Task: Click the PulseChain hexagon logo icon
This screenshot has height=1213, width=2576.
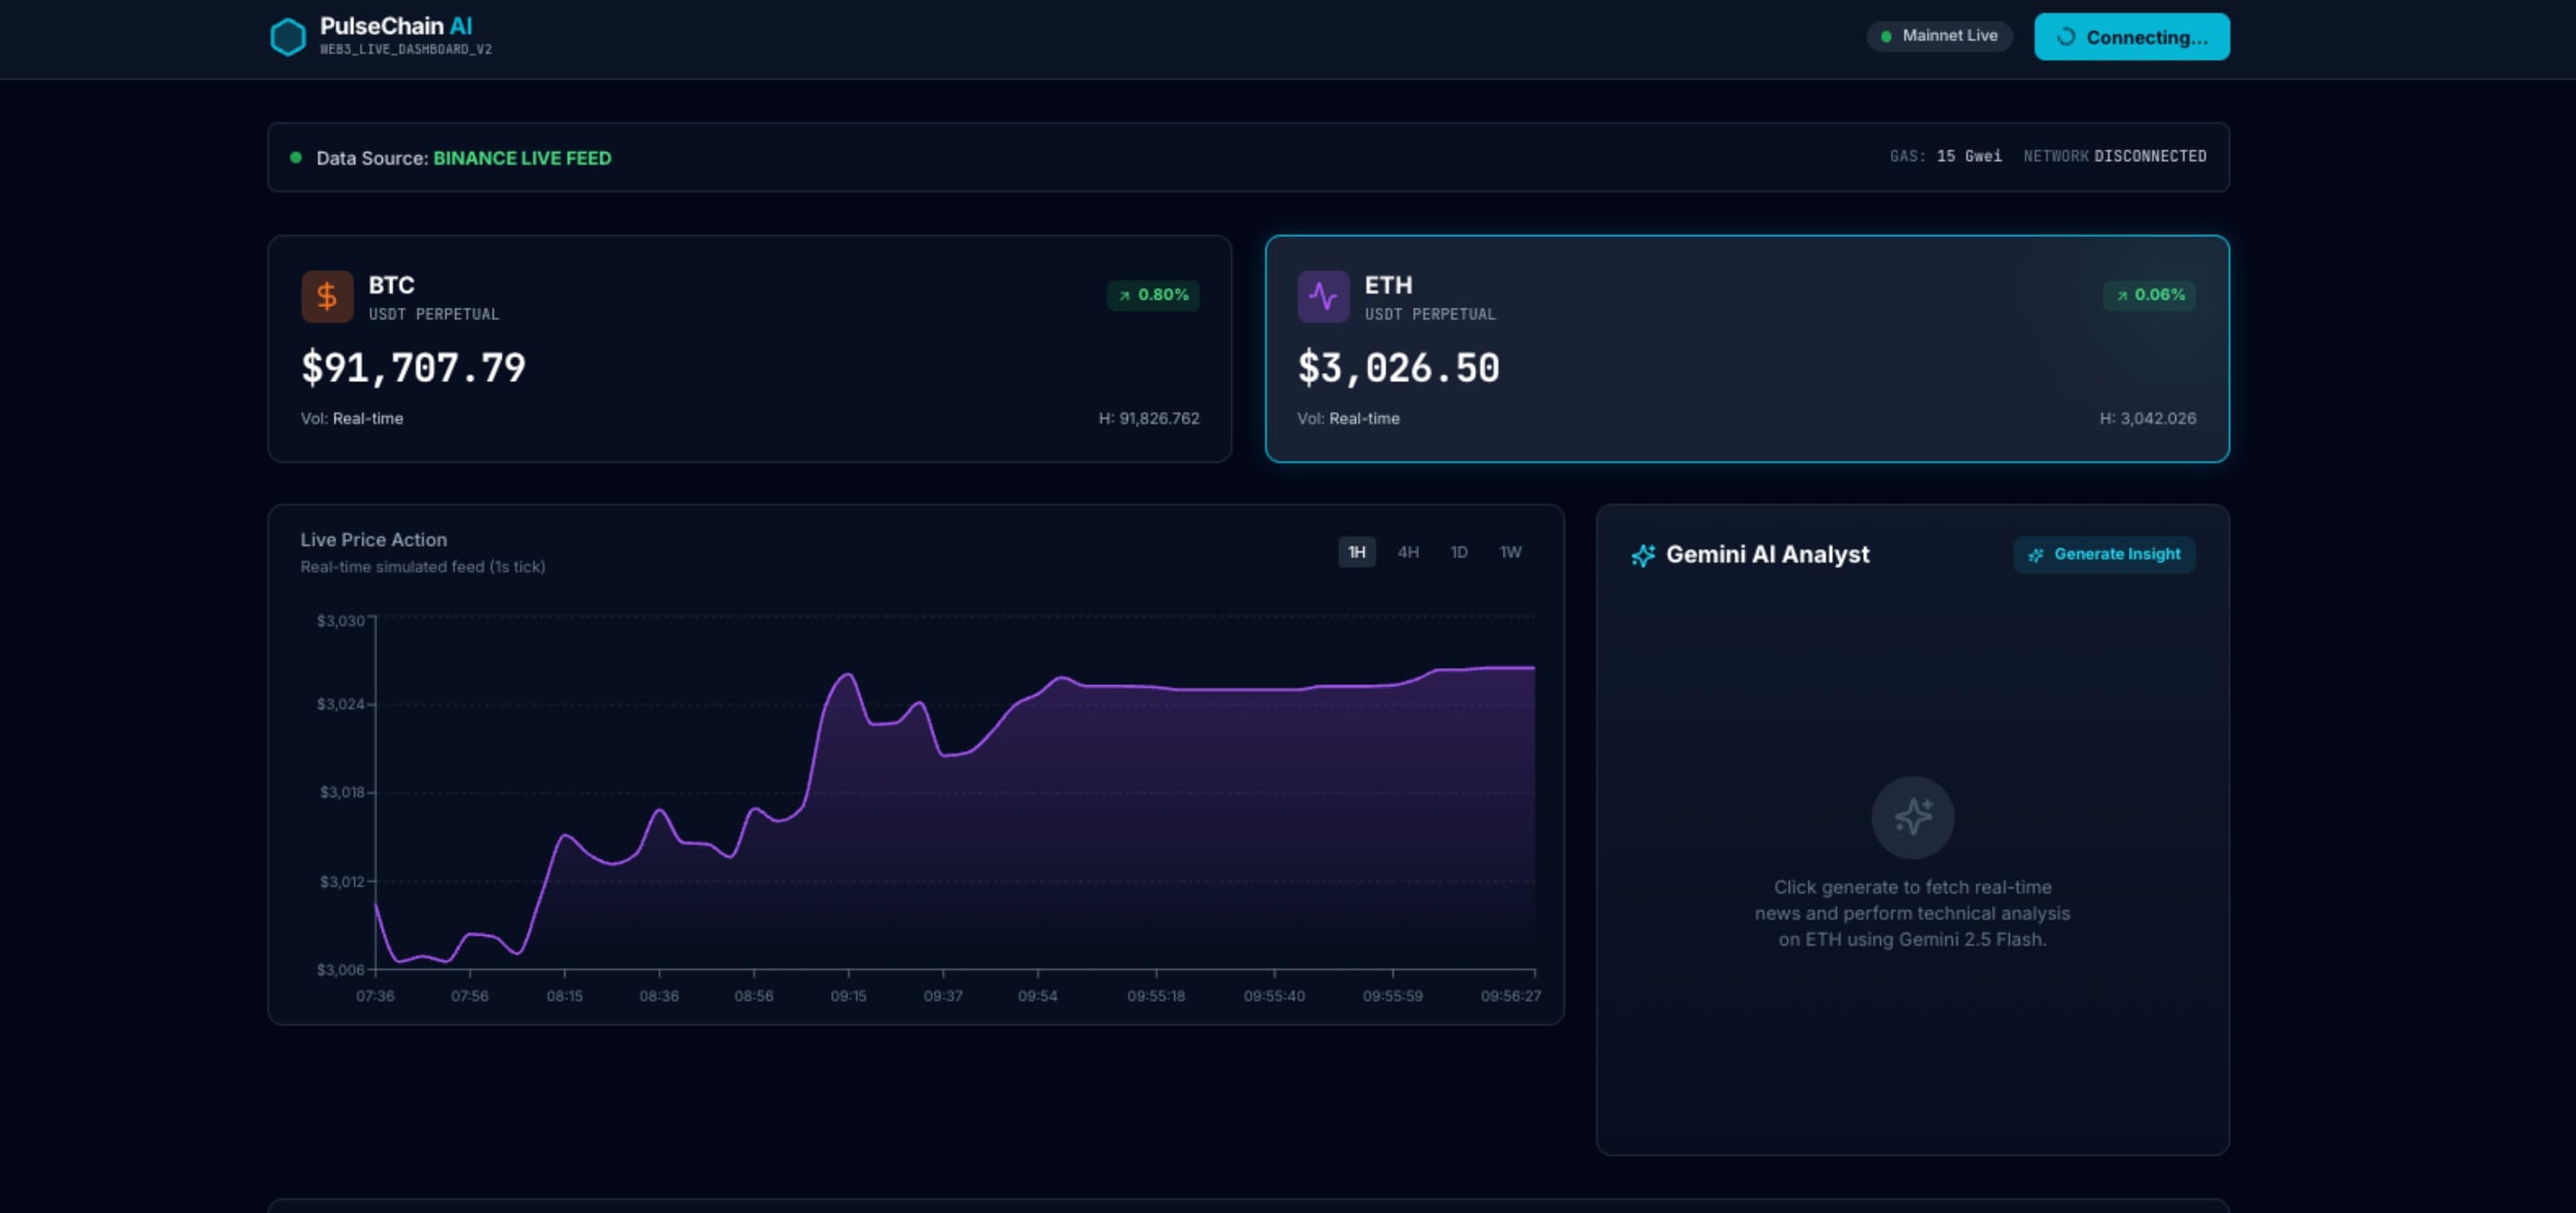Action: (288, 37)
